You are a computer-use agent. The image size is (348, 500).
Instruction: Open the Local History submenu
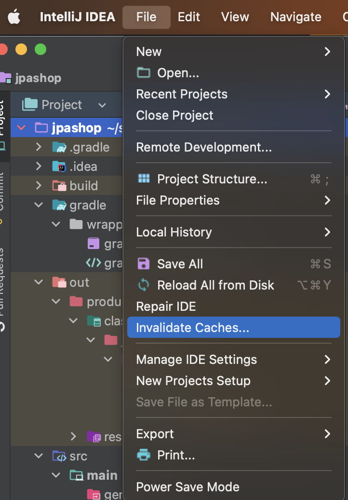[234, 232]
